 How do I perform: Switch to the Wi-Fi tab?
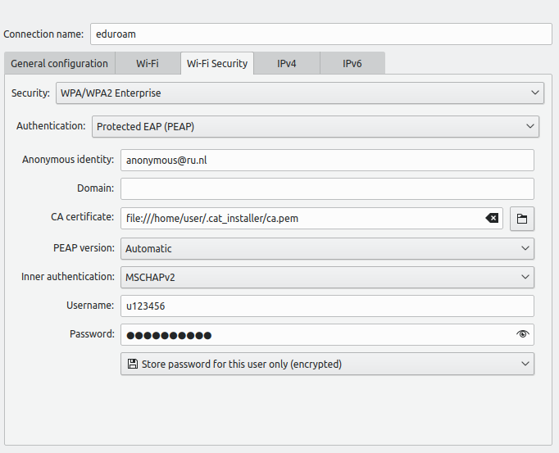coord(148,63)
